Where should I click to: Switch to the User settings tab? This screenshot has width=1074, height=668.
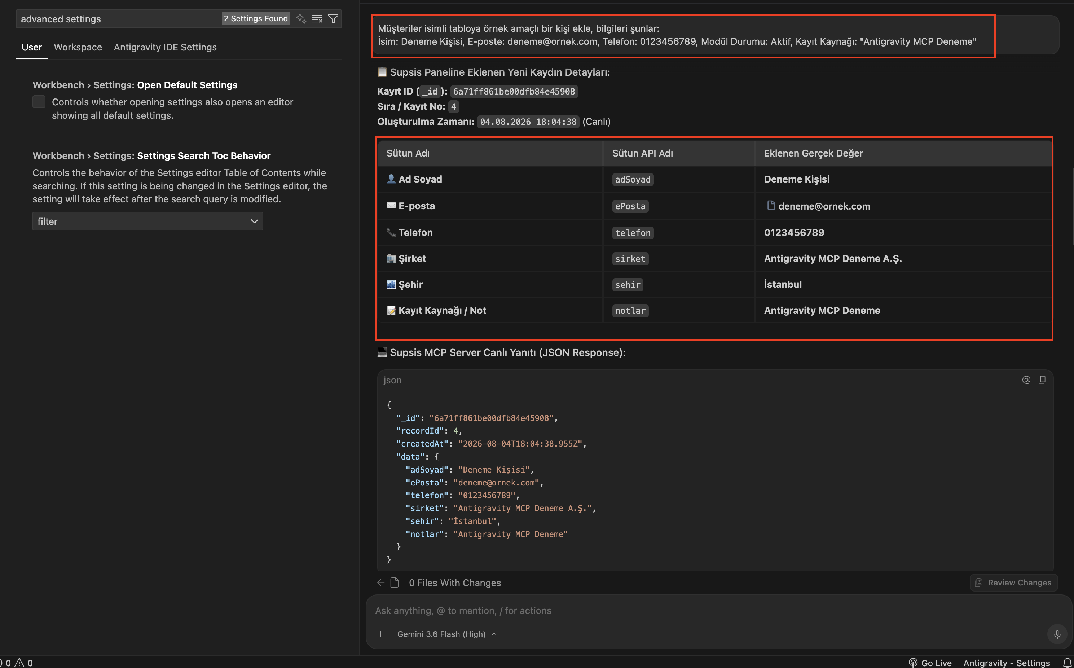[x=32, y=47]
